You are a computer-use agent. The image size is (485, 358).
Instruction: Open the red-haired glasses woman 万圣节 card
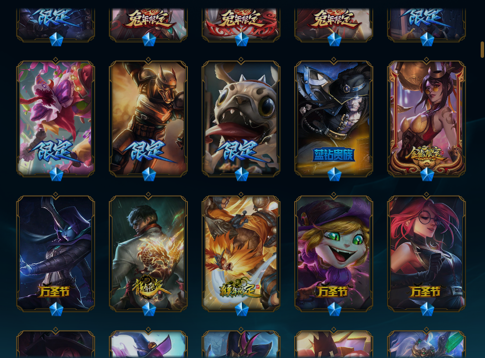pyautogui.click(x=427, y=253)
